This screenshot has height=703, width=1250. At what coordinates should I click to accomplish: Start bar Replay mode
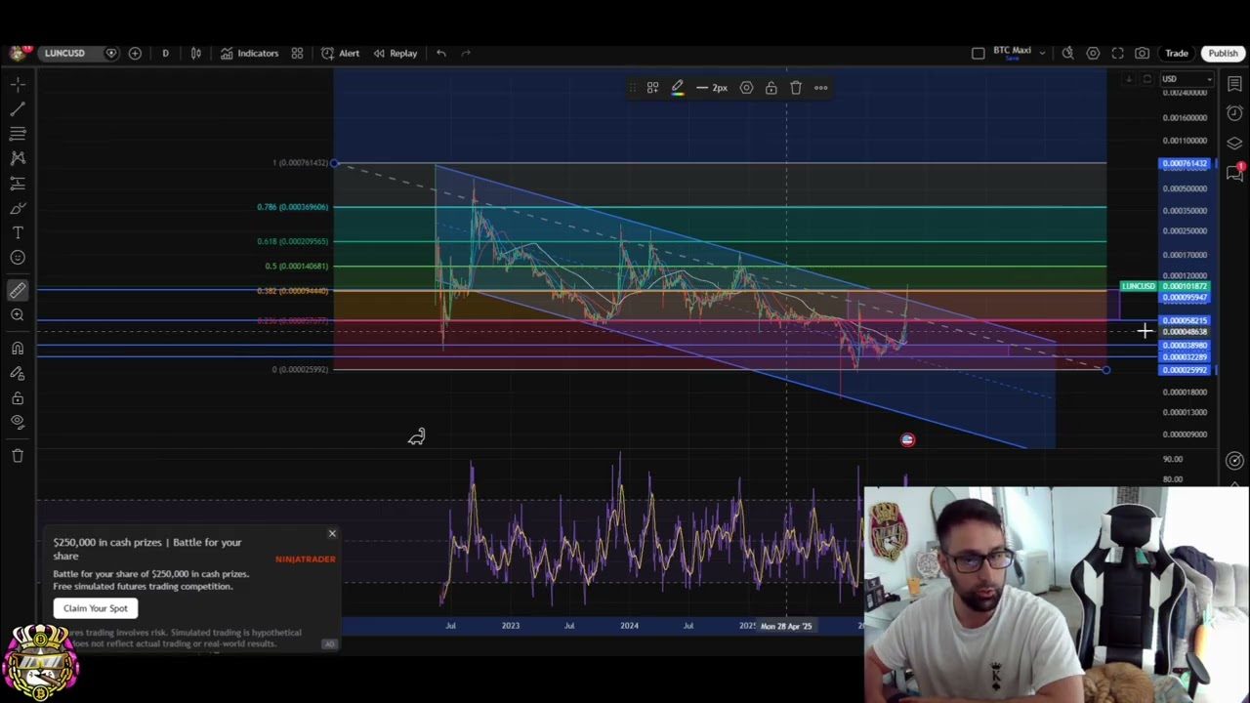tap(396, 53)
